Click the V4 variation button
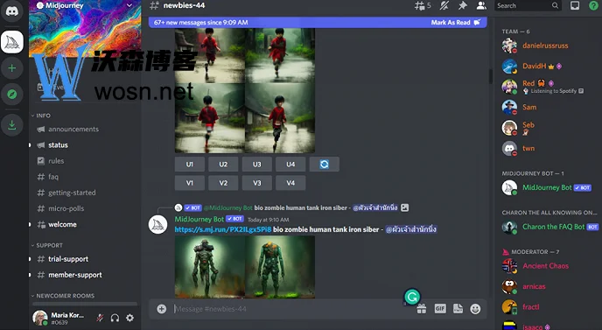 coord(290,183)
